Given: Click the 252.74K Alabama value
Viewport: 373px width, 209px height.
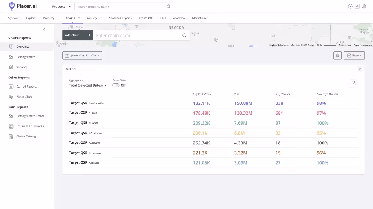Looking at the screenshot, I should point(201,143).
